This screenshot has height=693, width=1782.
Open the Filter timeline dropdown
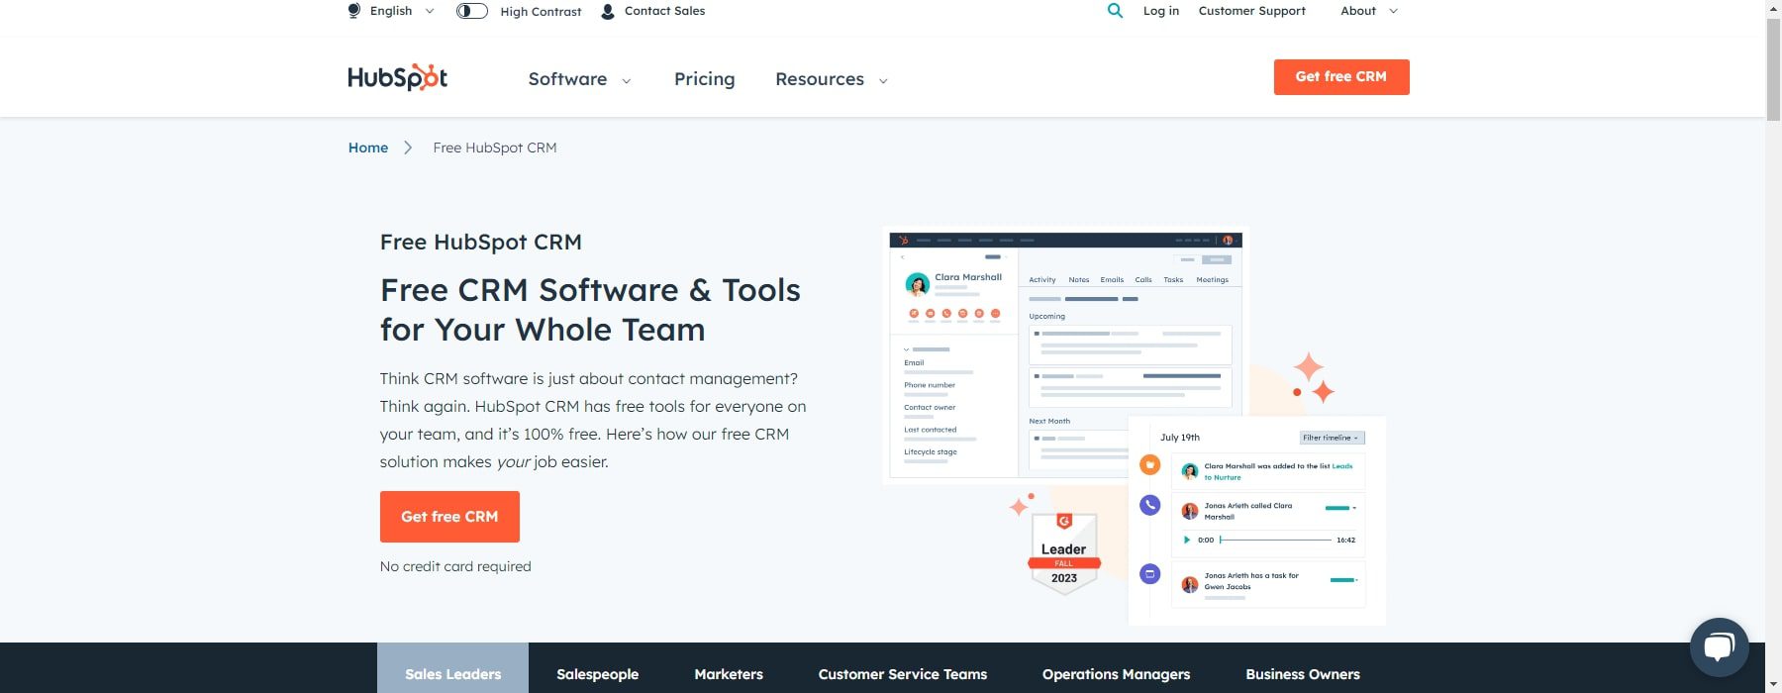click(1332, 438)
